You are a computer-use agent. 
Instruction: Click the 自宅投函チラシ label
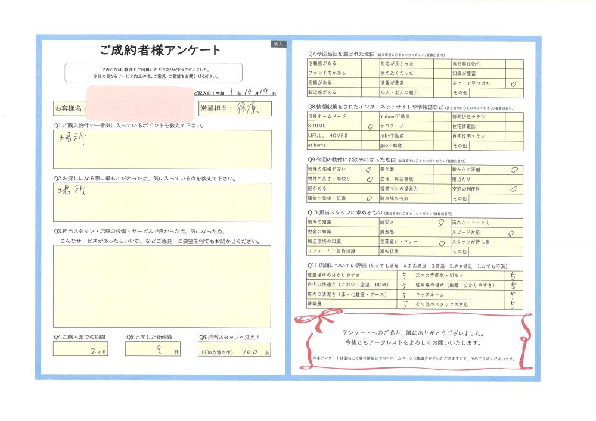pos(468,136)
